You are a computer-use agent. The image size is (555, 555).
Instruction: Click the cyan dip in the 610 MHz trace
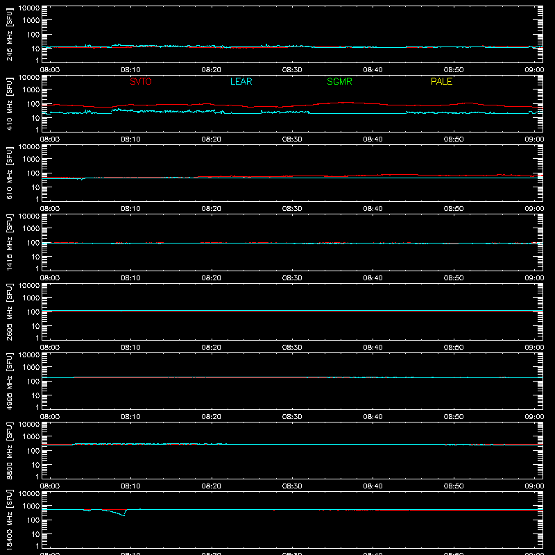82,179
